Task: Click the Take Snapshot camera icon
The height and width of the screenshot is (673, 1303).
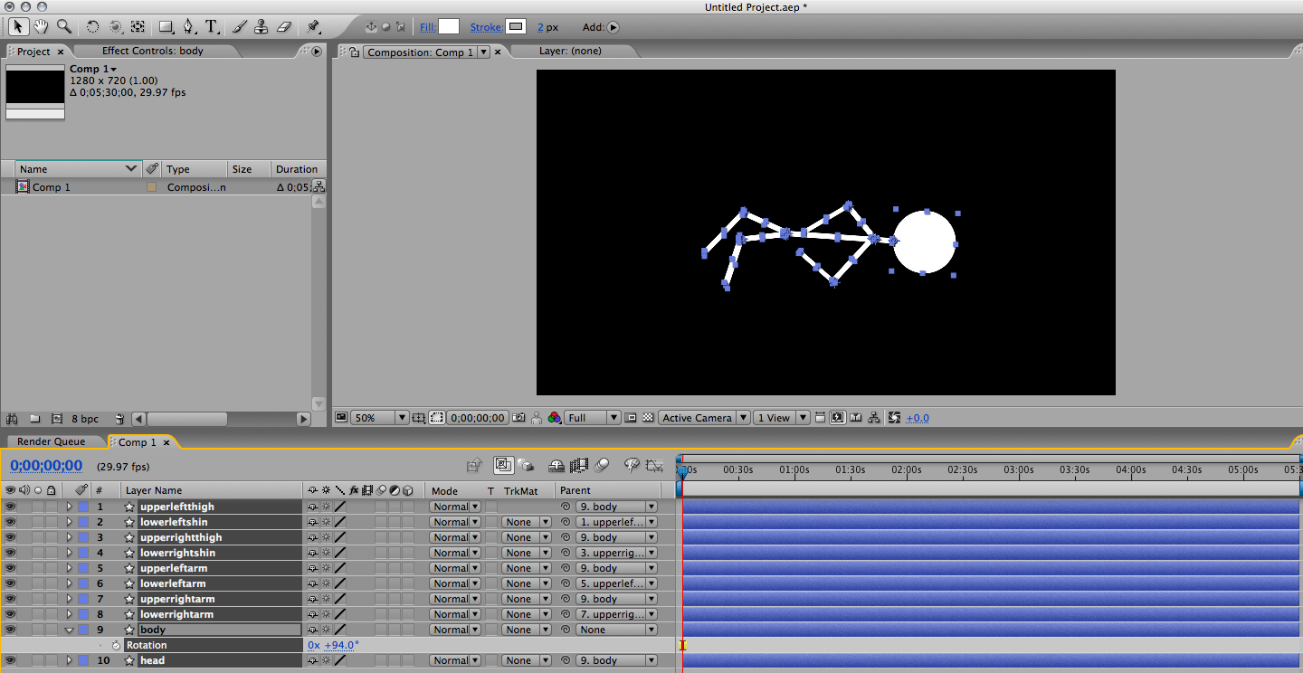Action: click(518, 418)
